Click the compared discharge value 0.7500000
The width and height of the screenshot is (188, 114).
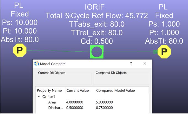(105, 107)
